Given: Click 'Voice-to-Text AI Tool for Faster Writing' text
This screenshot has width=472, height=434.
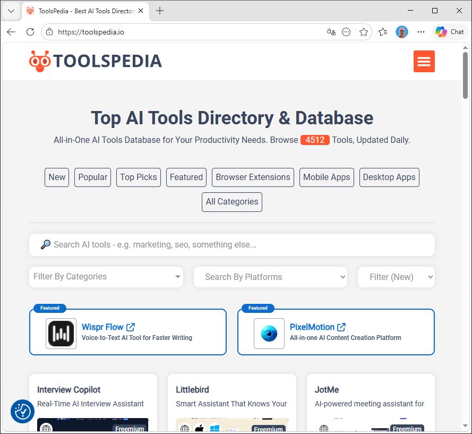Looking at the screenshot, I should click(x=136, y=338).
